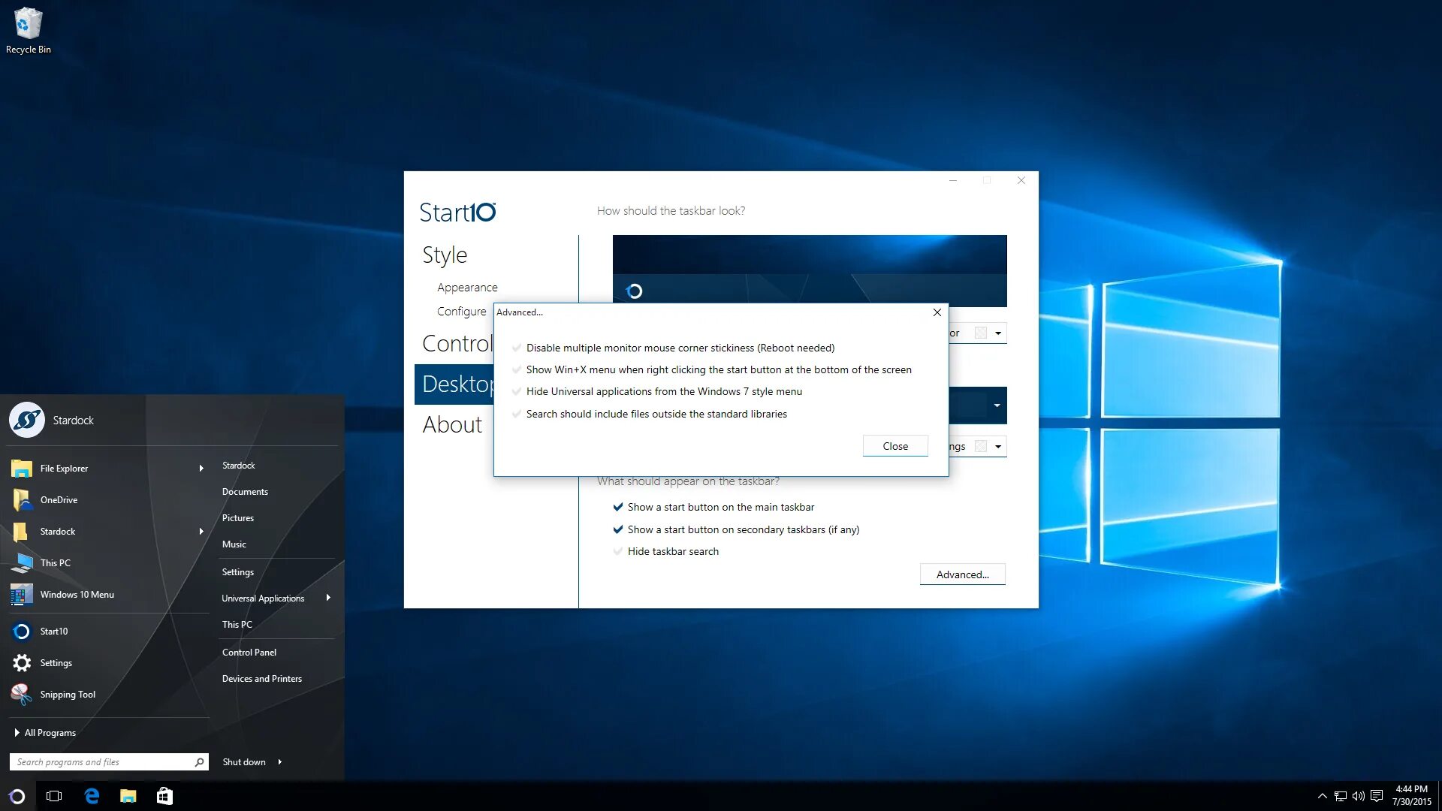Click the Close button in the Advanced dialog

pyautogui.click(x=894, y=446)
